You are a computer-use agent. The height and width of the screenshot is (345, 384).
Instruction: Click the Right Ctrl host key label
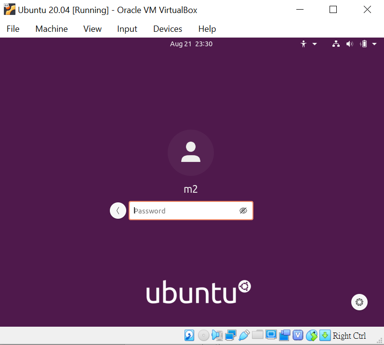pos(349,336)
